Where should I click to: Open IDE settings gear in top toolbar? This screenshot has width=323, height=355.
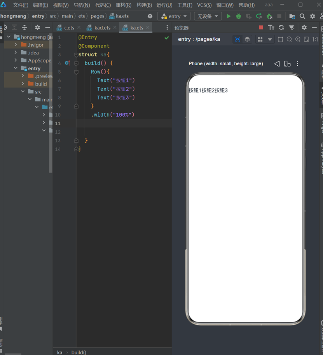coord(313,16)
